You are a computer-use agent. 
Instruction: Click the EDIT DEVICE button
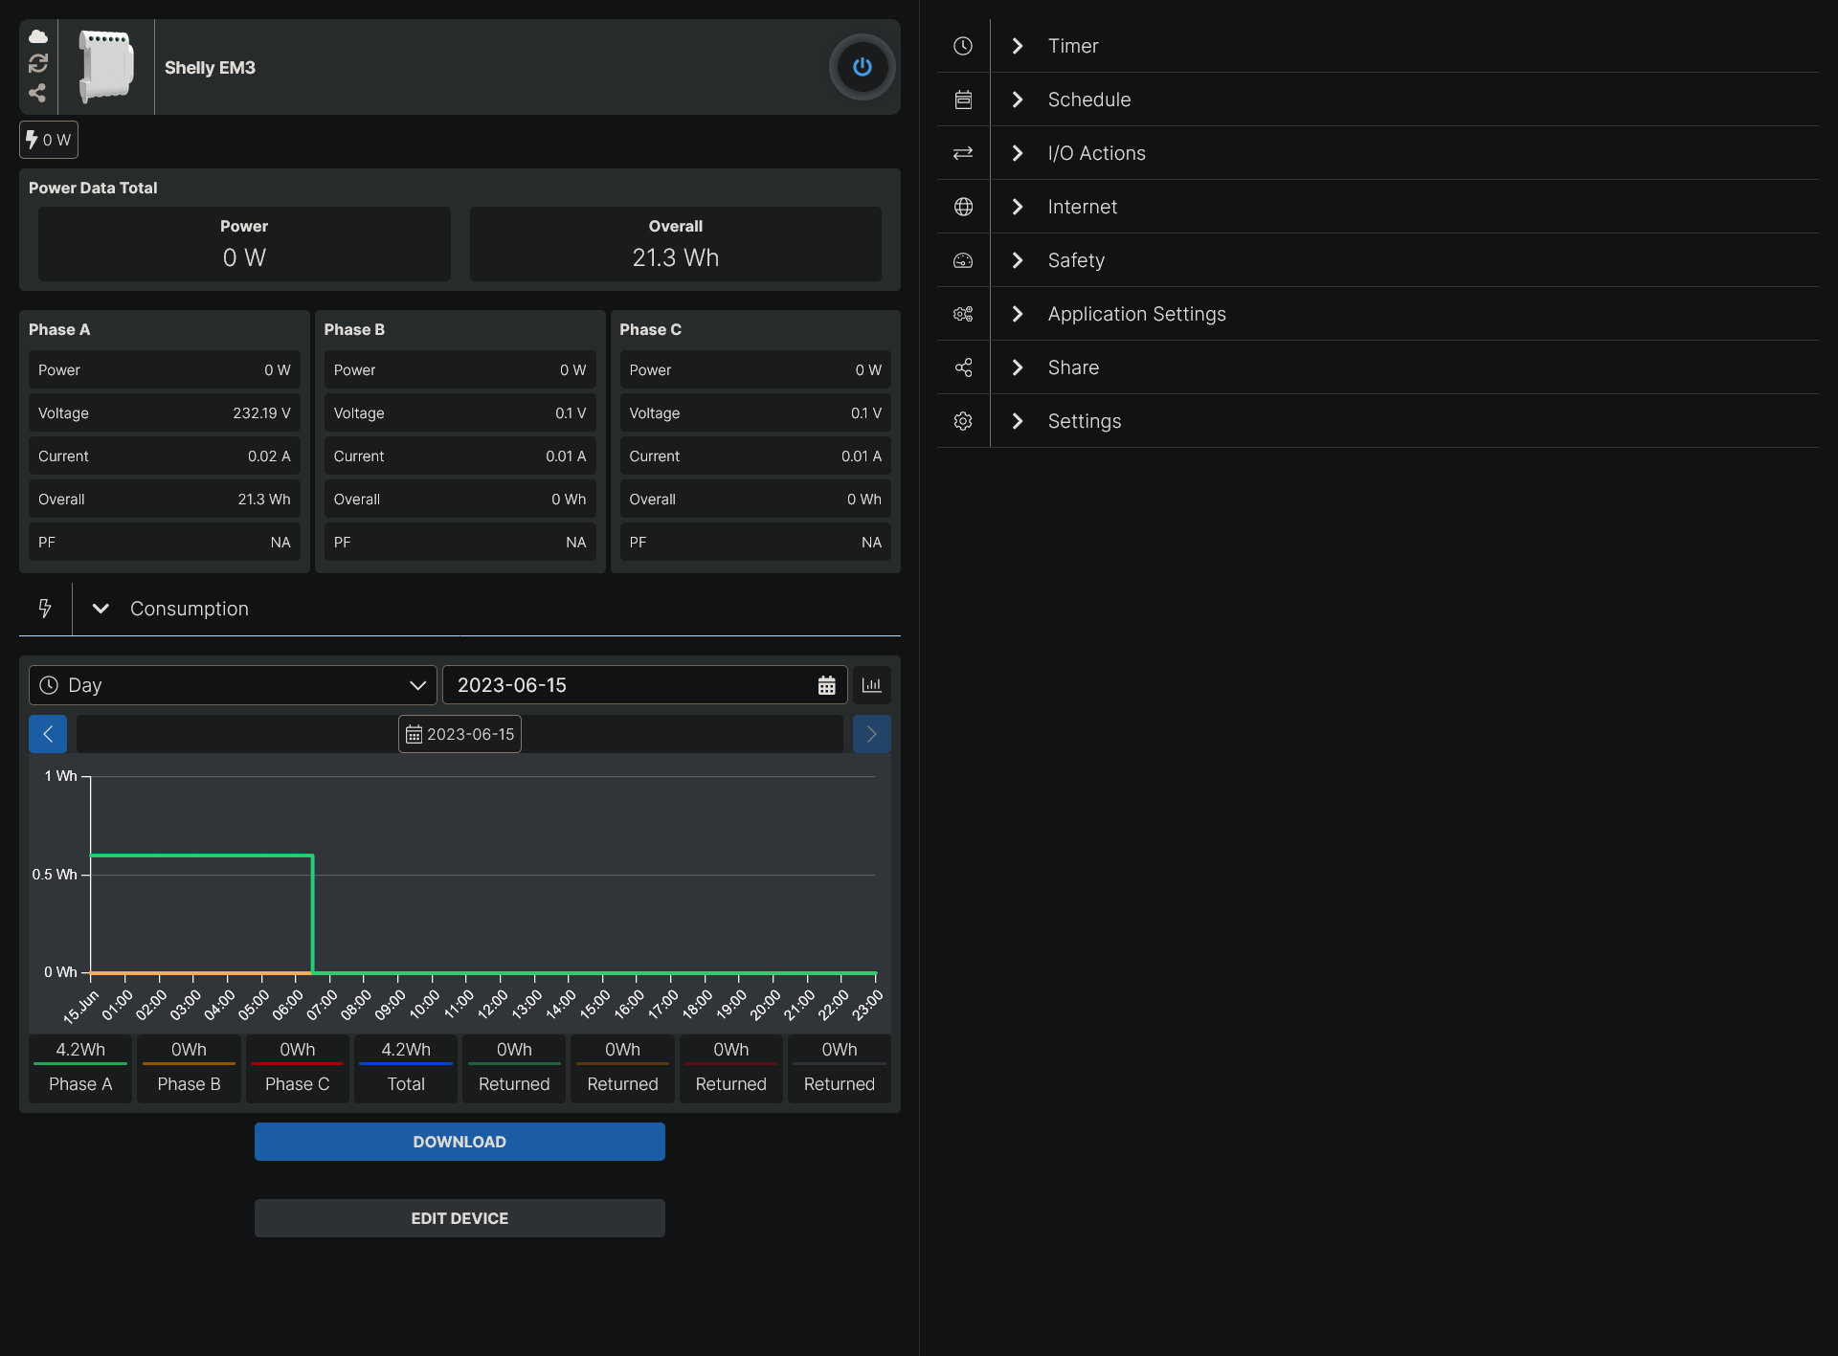[459, 1219]
